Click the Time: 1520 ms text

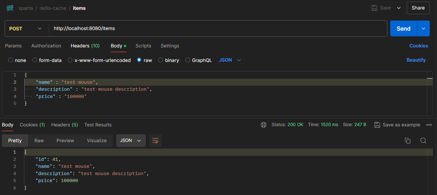323,125
